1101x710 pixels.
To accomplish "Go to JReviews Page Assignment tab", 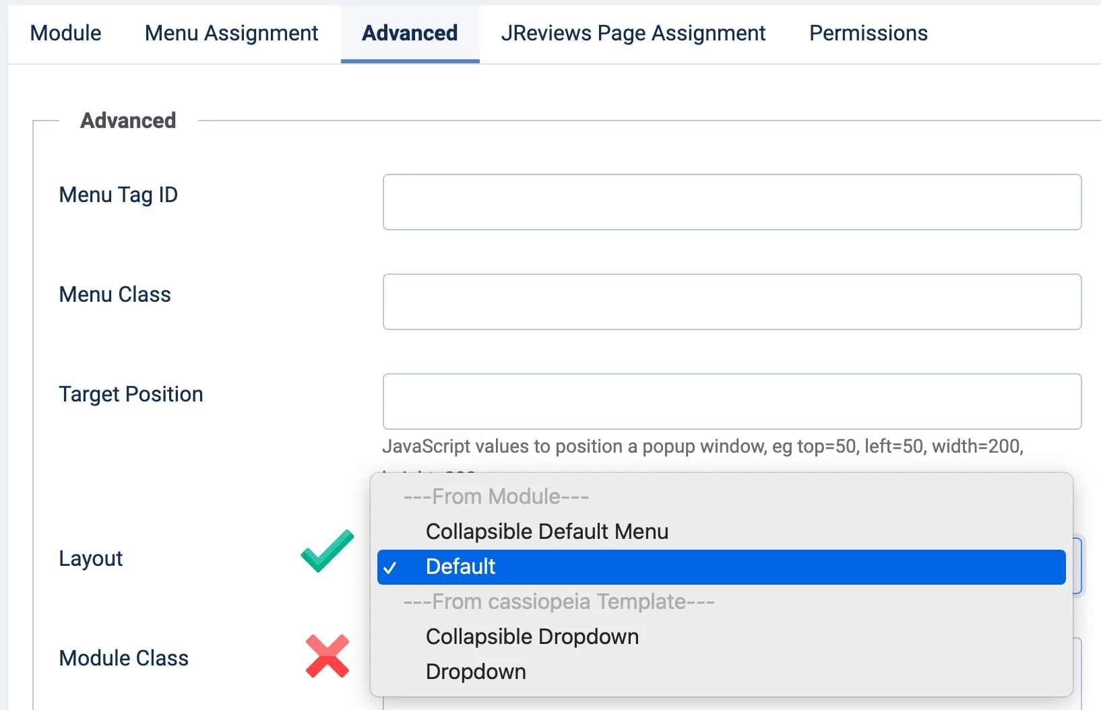I will tap(633, 33).
